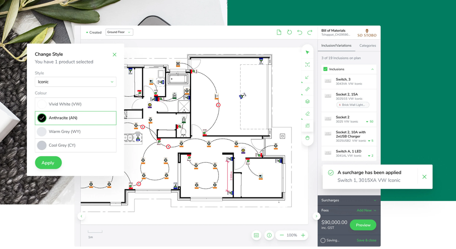
Task: Close the Change Style dialog
Action: coord(114,55)
